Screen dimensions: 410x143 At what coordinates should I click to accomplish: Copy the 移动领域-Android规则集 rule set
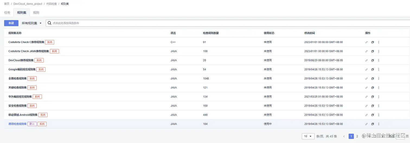click(x=373, y=115)
